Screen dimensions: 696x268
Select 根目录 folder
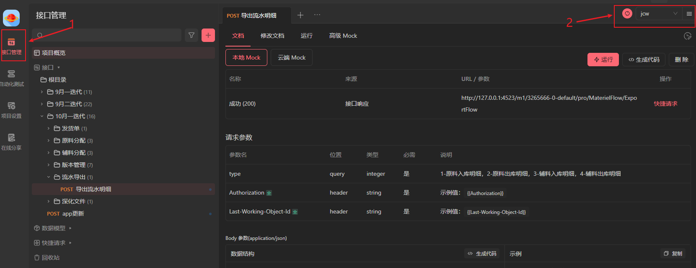(x=54, y=80)
